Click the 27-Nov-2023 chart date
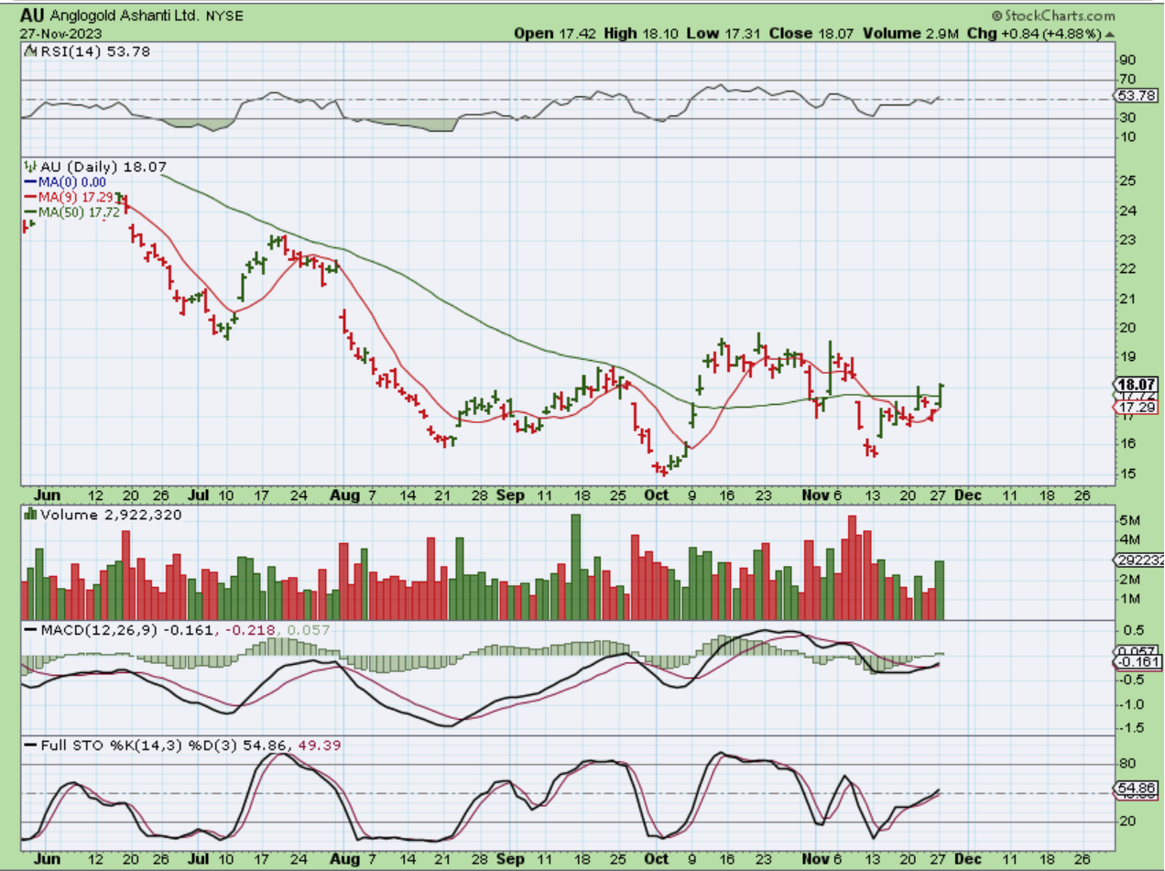This screenshot has width=1165, height=871. 57,33
